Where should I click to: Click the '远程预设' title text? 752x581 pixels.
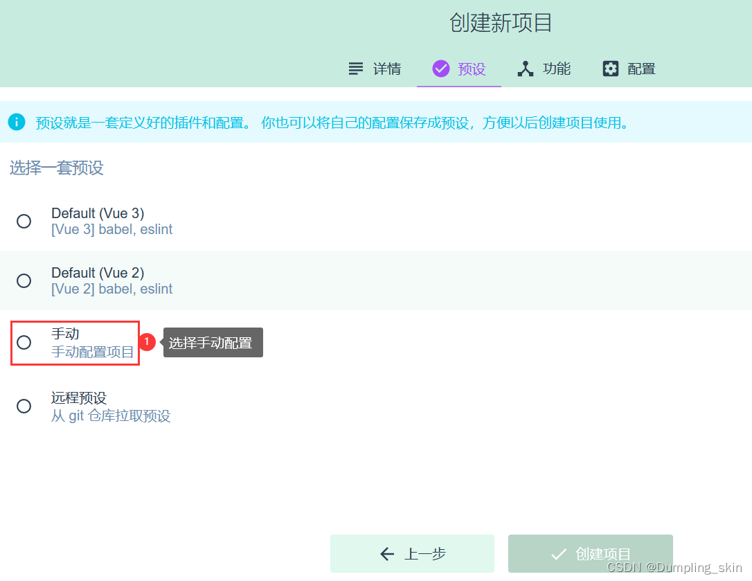point(79,397)
